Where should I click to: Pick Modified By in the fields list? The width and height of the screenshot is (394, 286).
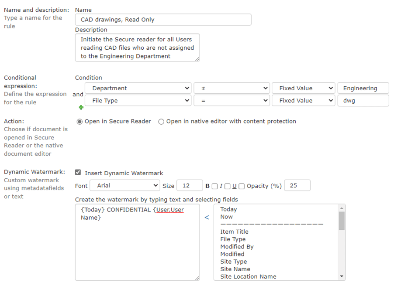237,246
